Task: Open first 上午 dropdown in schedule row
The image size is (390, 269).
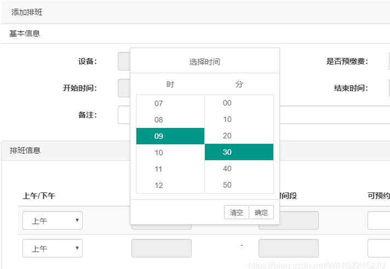Action: point(53,220)
